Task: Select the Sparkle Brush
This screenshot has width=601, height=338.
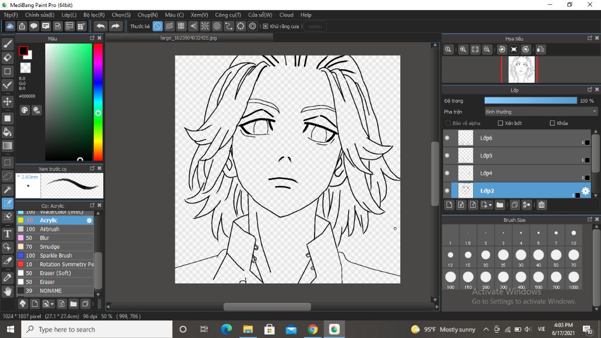Action: point(55,256)
